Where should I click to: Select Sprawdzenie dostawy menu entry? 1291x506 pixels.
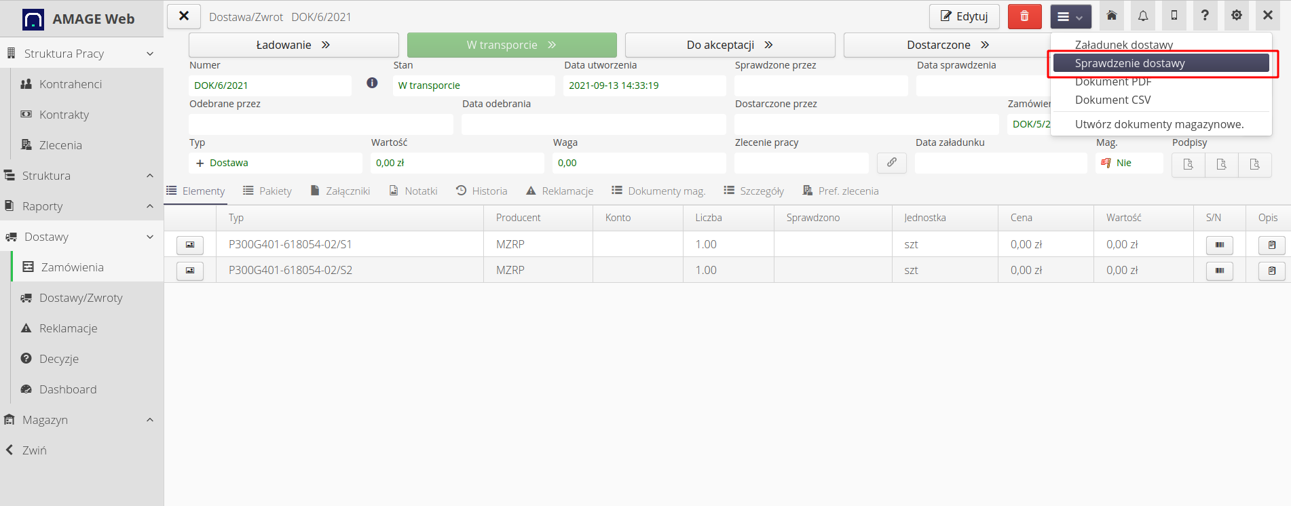pos(1161,63)
